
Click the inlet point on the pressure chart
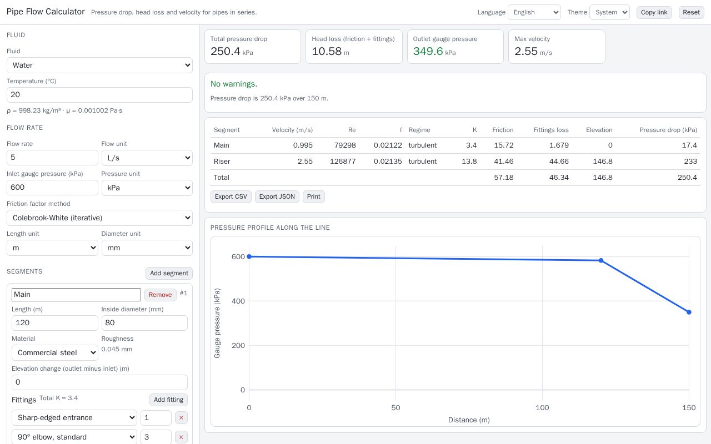click(x=249, y=256)
